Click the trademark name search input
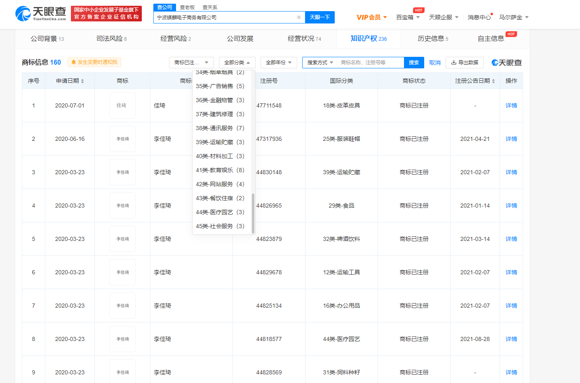 370,63
